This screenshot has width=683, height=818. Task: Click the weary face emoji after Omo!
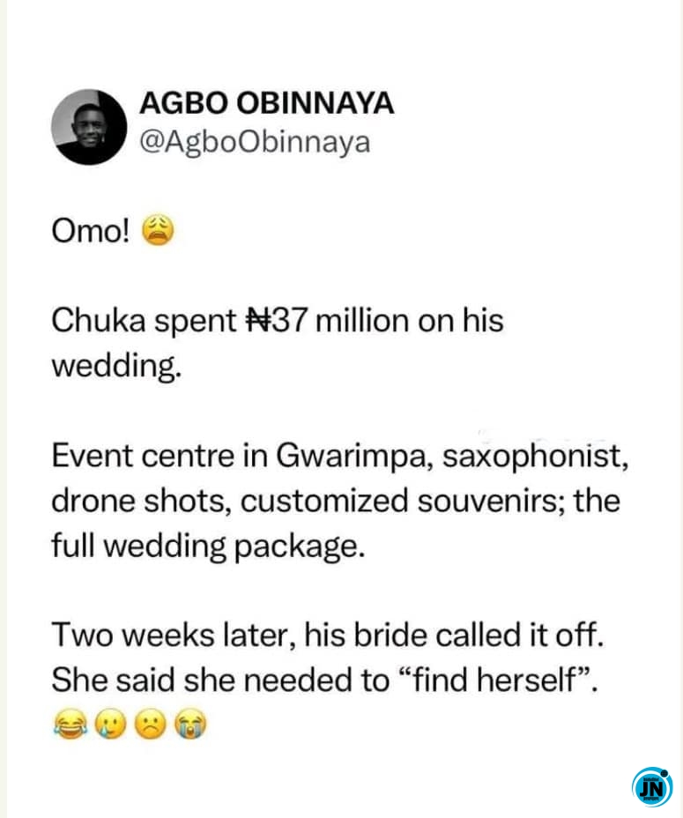coord(160,232)
